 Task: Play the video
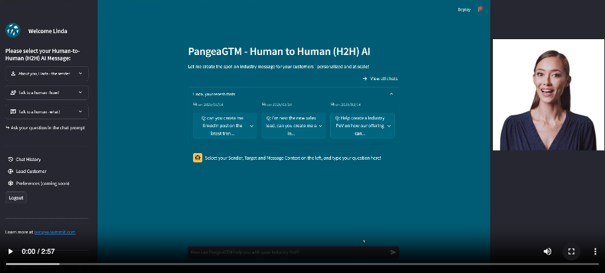(x=10, y=252)
